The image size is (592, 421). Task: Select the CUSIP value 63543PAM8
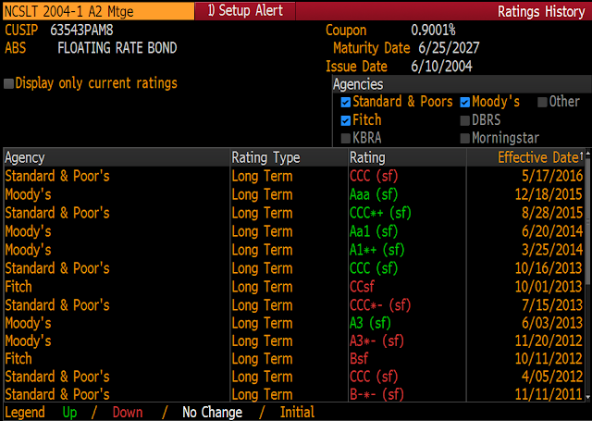81,31
